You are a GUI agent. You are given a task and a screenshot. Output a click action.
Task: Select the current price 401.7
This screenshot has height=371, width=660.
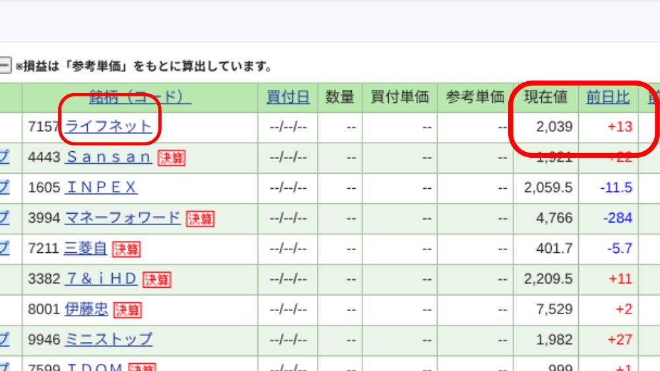tap(554, 248)
